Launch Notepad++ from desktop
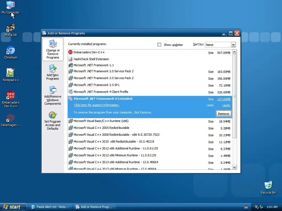The height and width of the screenshot is (211, 282). (x=11, y=75)
